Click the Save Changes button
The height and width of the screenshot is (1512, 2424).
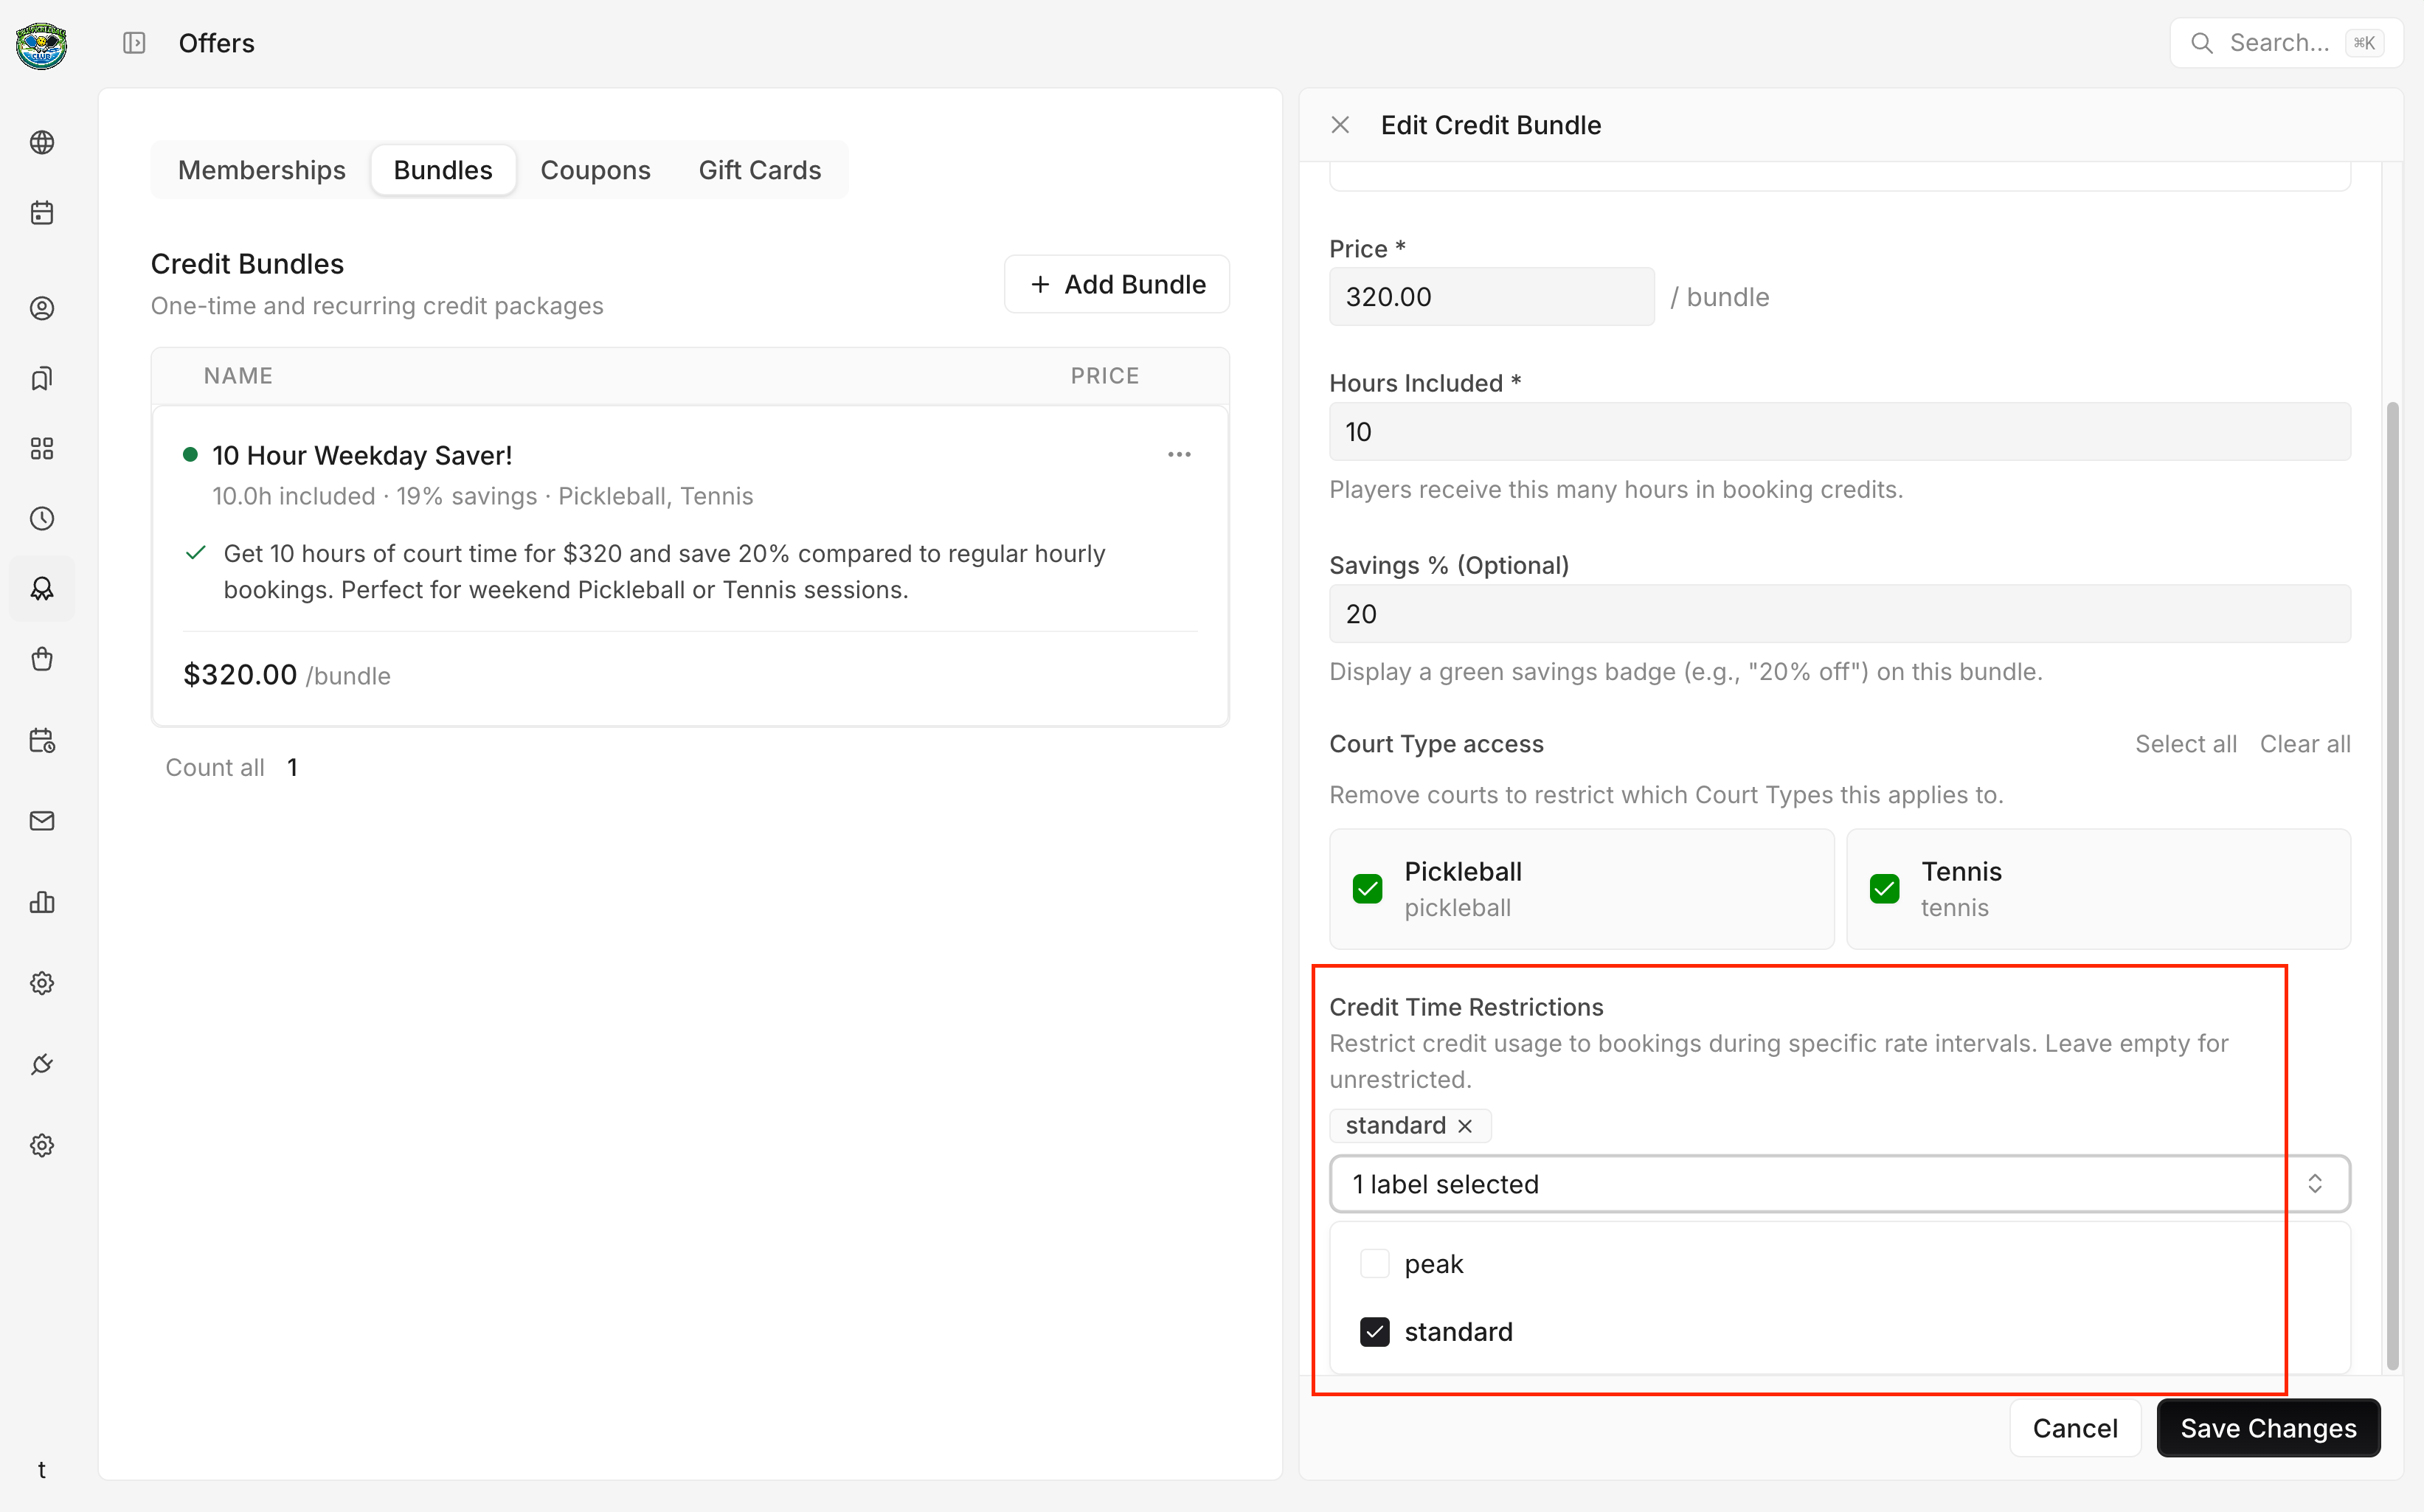click(2268, 1427)
